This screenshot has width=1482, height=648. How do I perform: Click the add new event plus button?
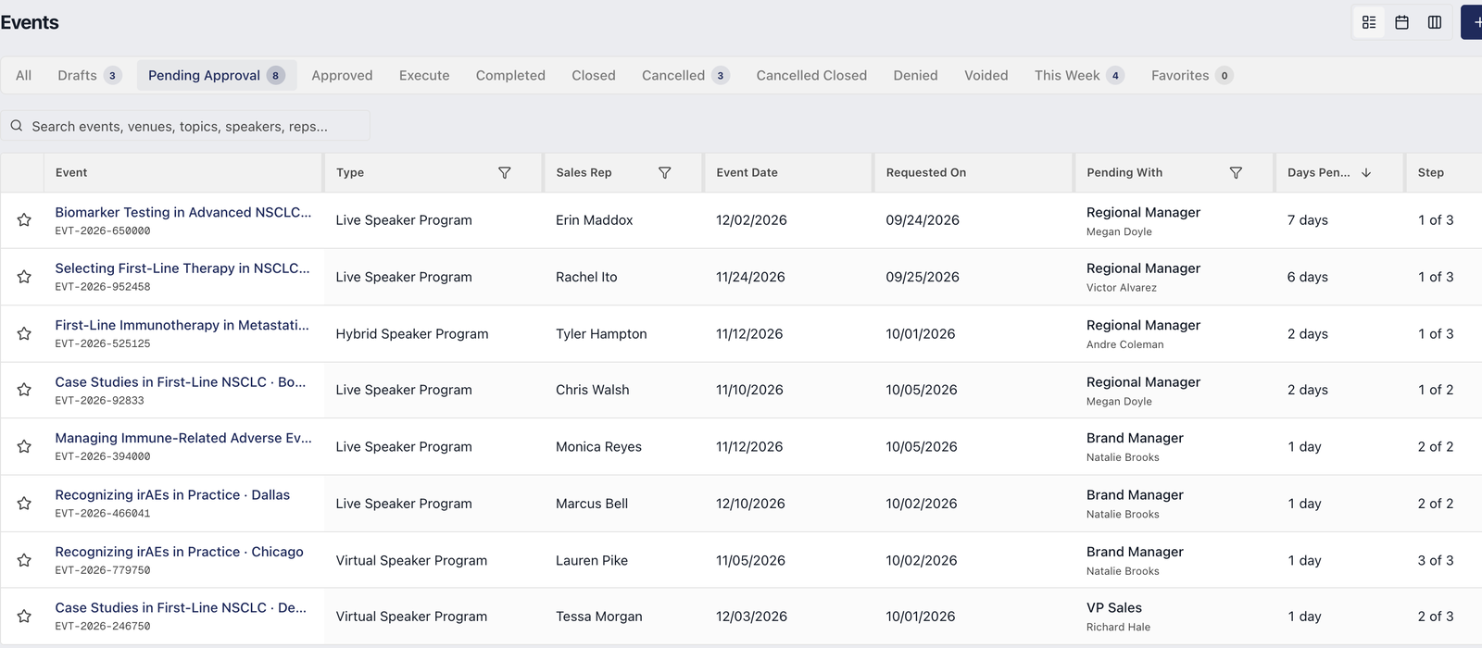point(1473,22)
